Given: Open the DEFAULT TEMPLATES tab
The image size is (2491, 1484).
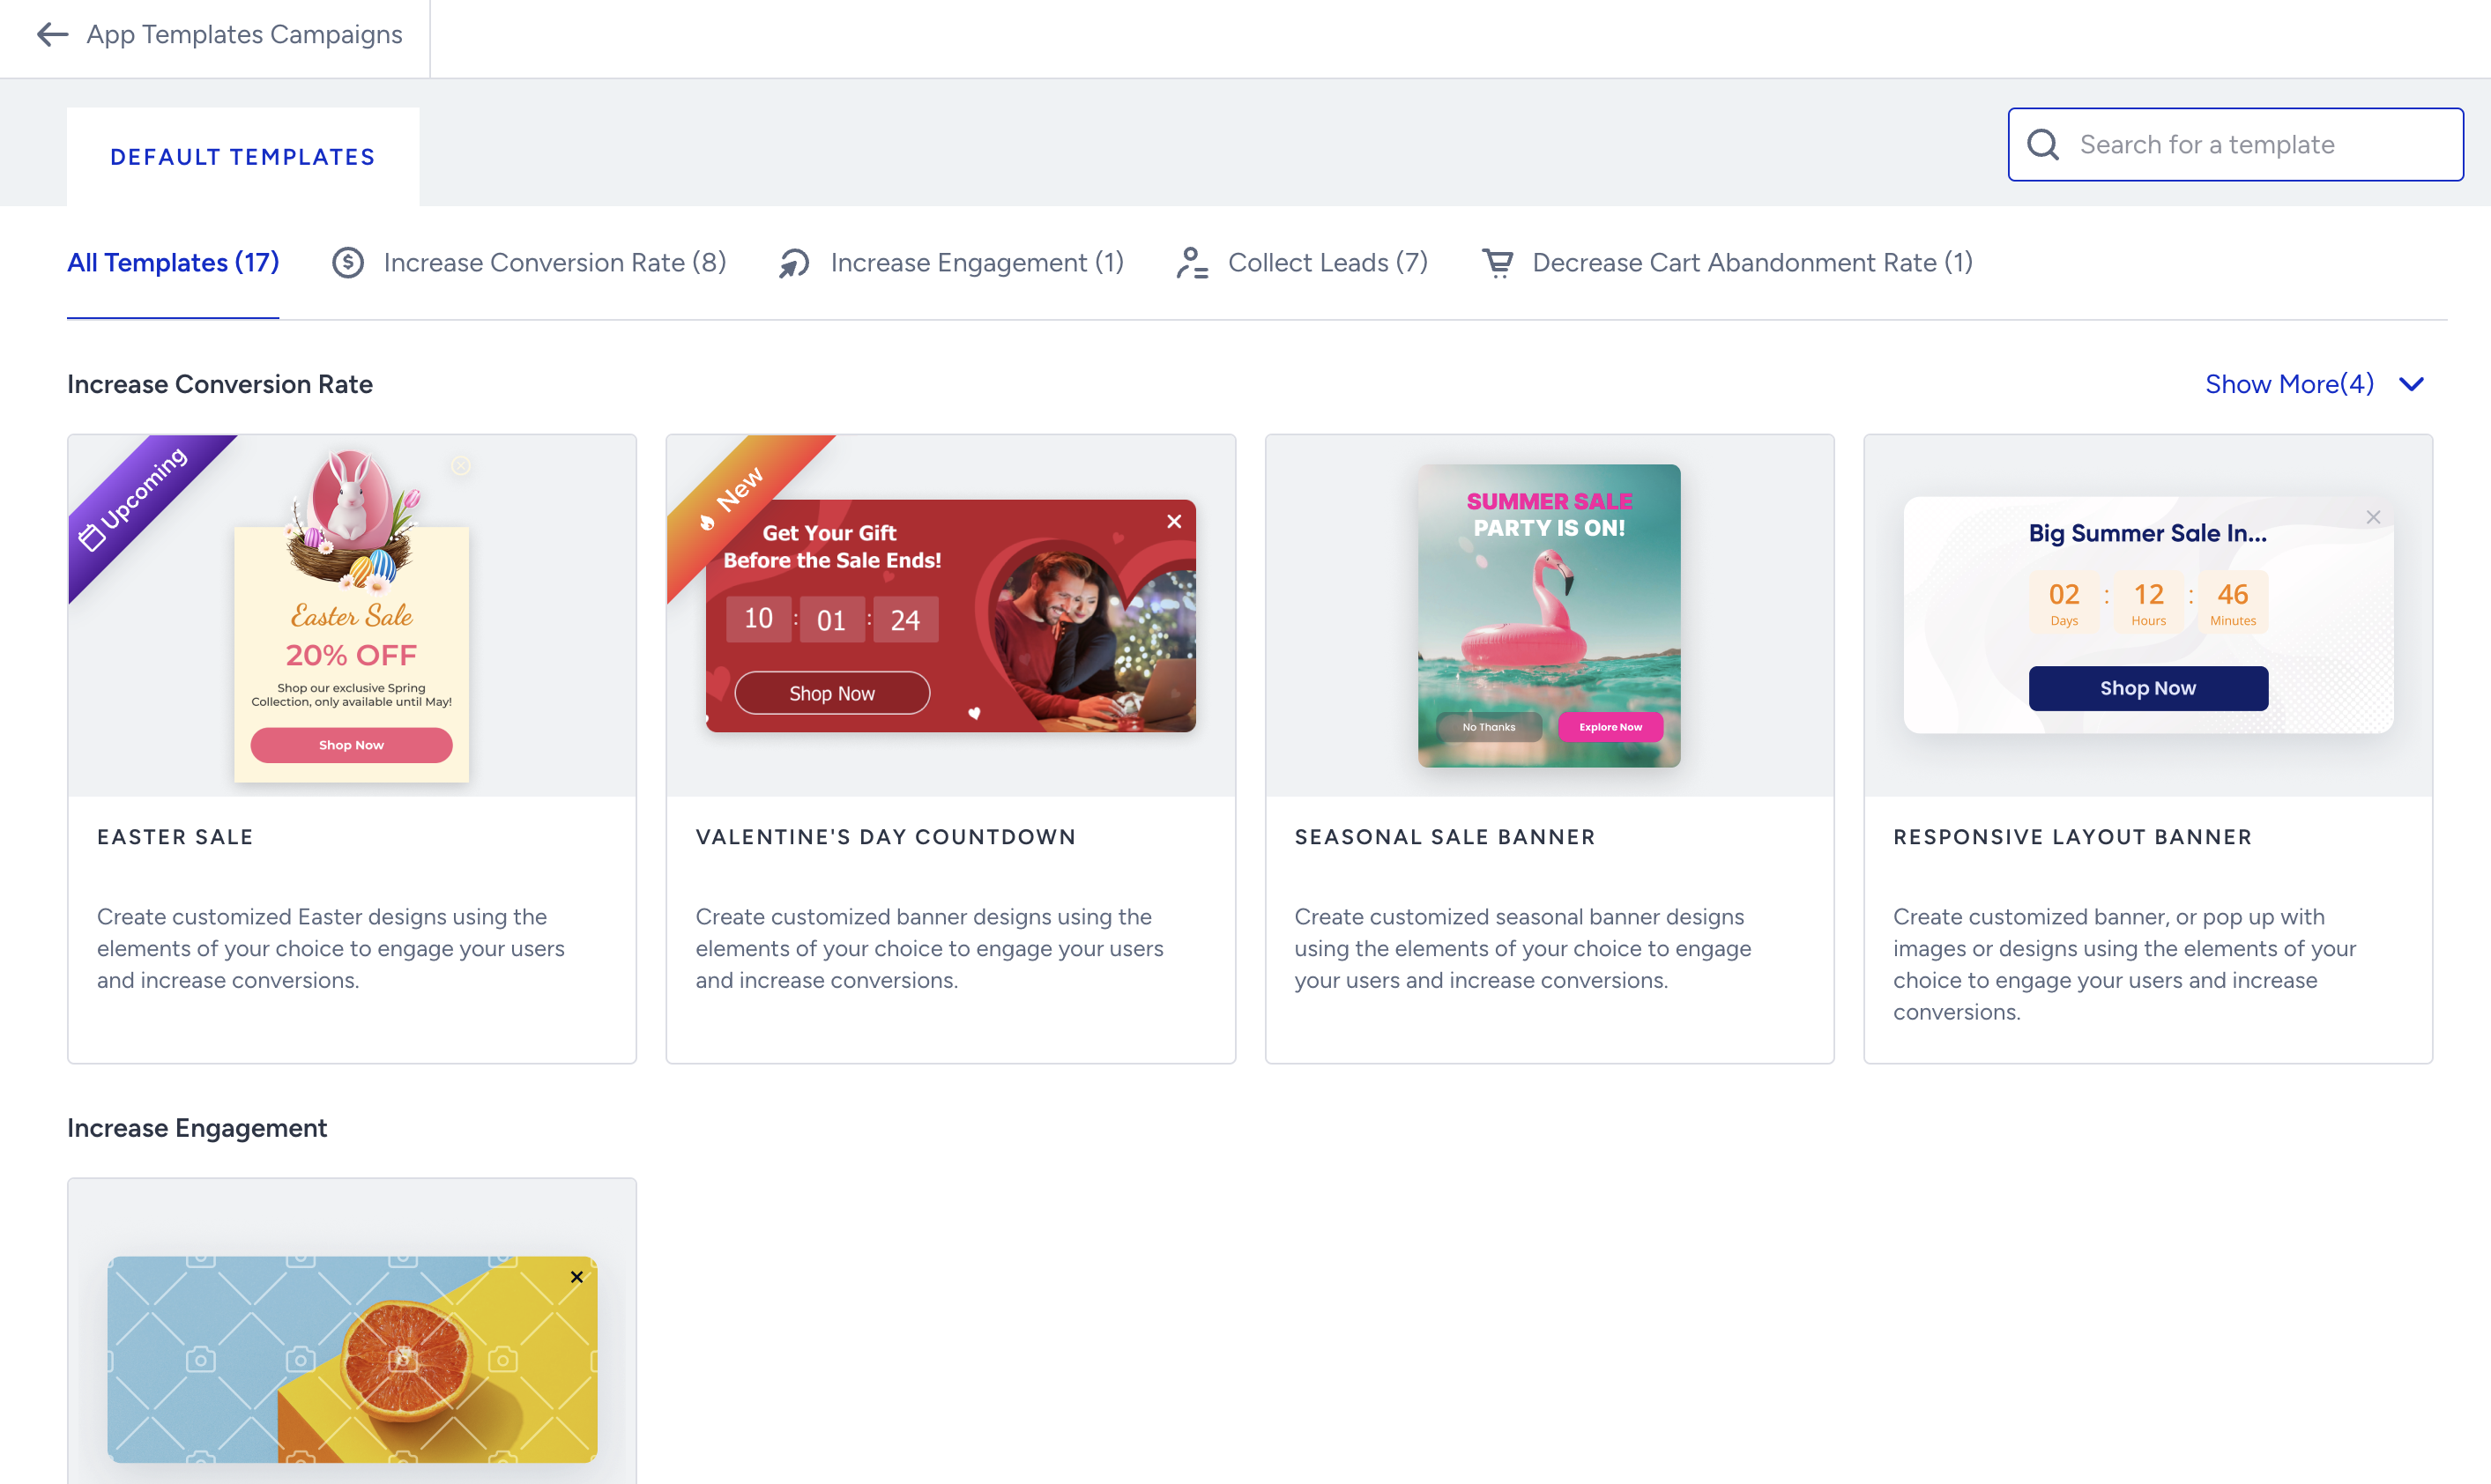Looking at the screenshot, I should coord(243,157).
